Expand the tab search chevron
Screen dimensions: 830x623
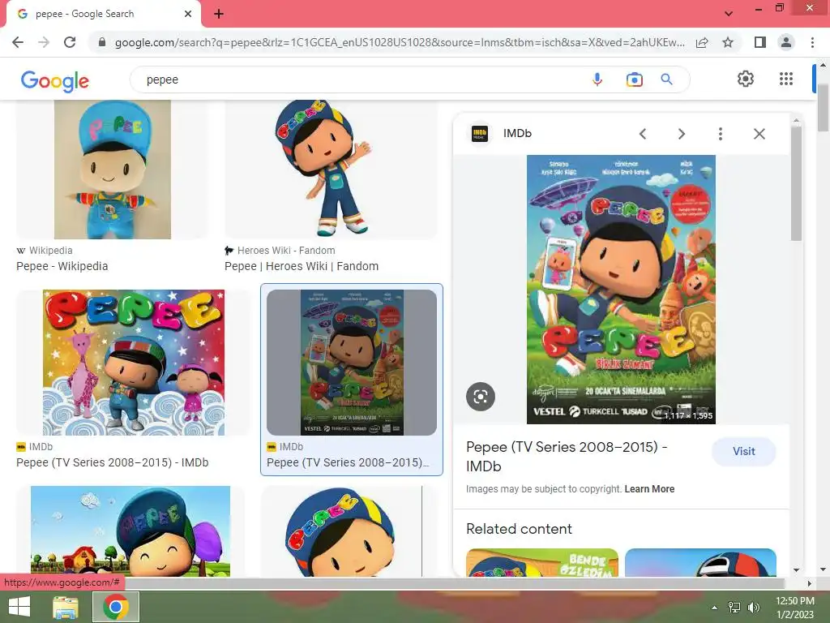pos(729,14)
